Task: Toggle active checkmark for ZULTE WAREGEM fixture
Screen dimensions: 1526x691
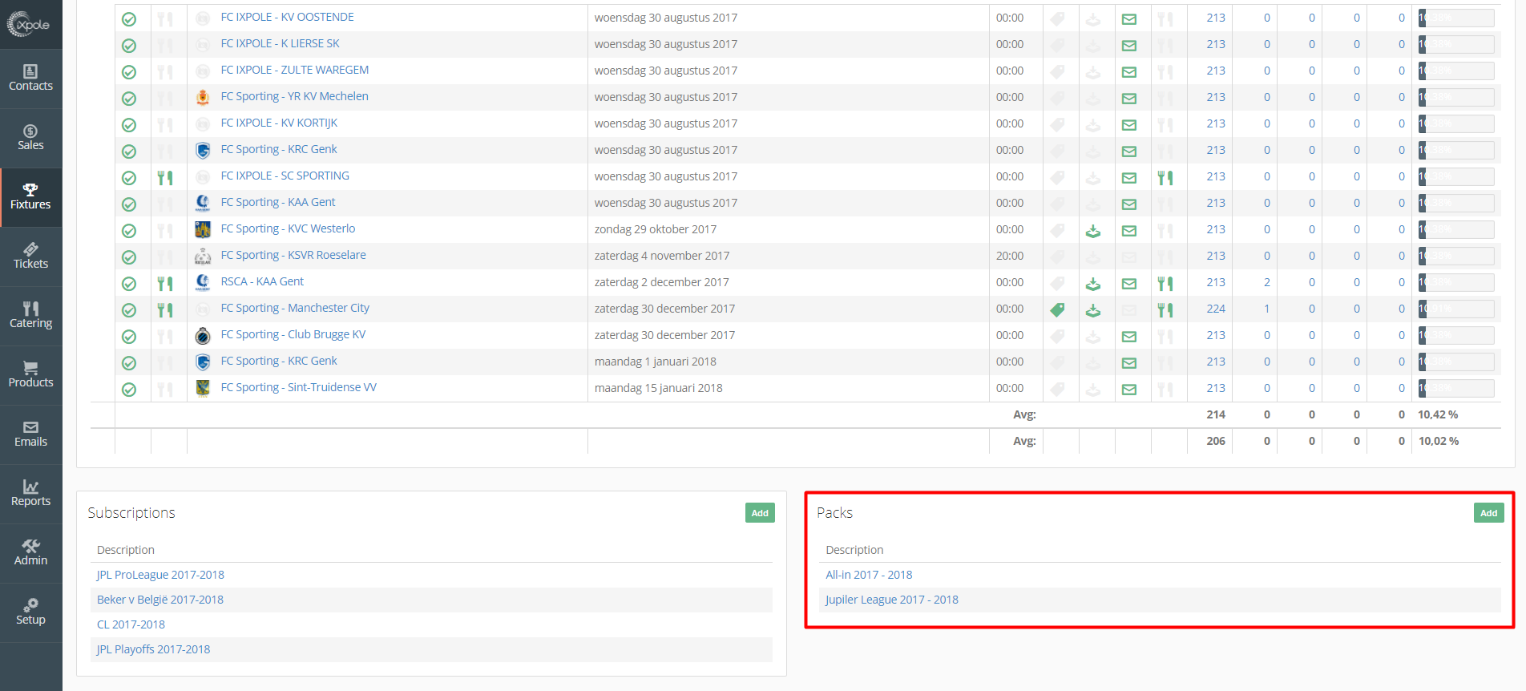Action: 129,72
